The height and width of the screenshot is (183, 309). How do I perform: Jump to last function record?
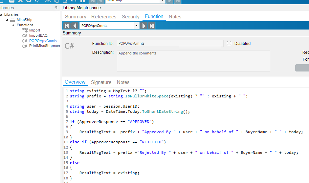(x=152, y=26)
